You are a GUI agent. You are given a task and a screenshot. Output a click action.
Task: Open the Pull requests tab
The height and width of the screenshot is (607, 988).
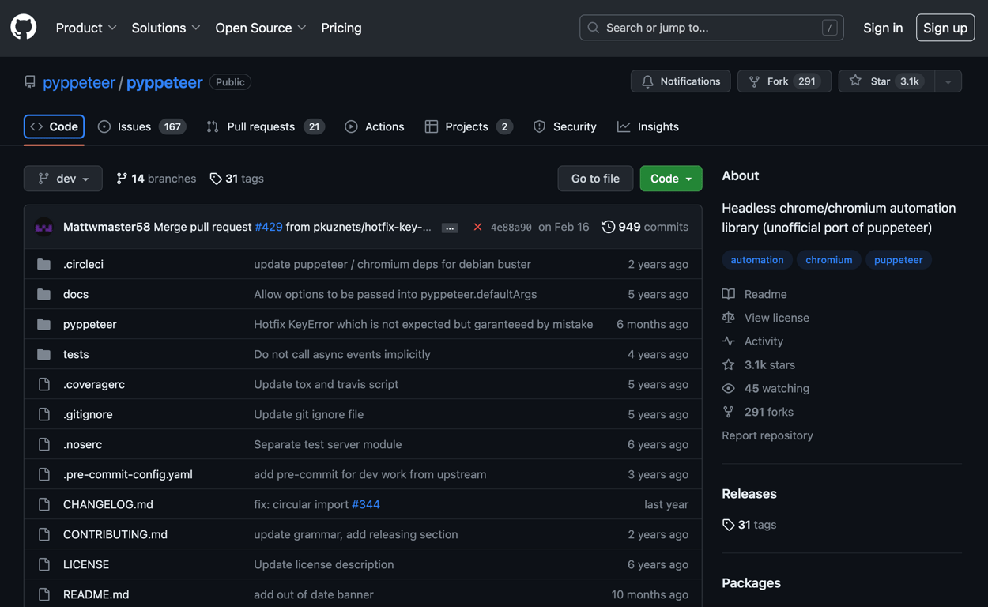(x=266, y=126)
